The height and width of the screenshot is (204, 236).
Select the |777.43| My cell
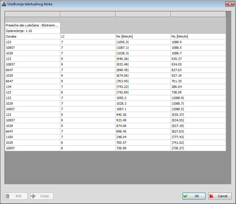198,137
